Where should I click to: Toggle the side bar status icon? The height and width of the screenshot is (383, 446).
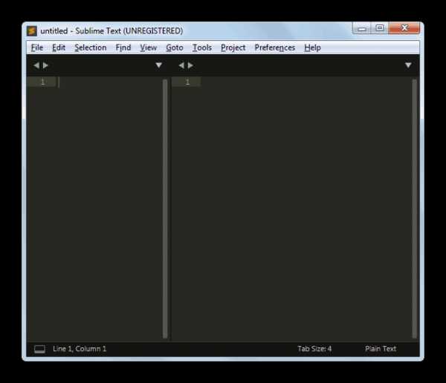pos(39,349)
